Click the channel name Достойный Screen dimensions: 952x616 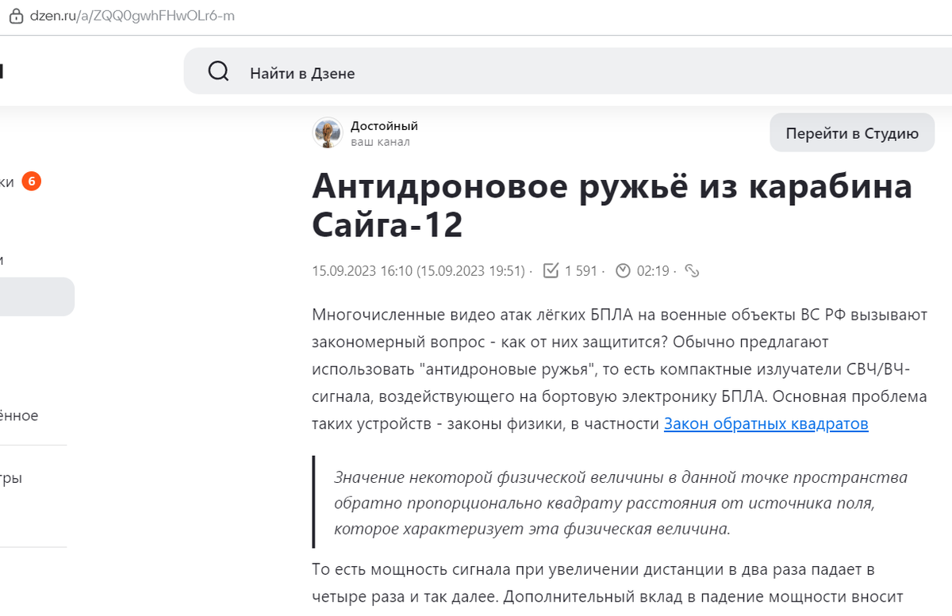385,125
